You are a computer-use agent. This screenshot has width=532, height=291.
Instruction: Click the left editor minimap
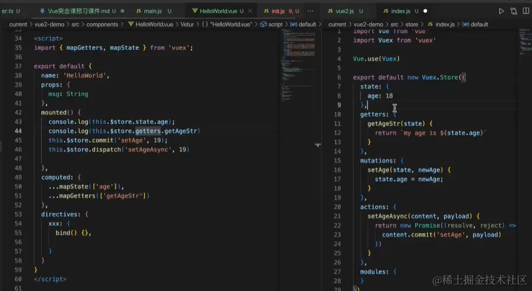[298, 65]
